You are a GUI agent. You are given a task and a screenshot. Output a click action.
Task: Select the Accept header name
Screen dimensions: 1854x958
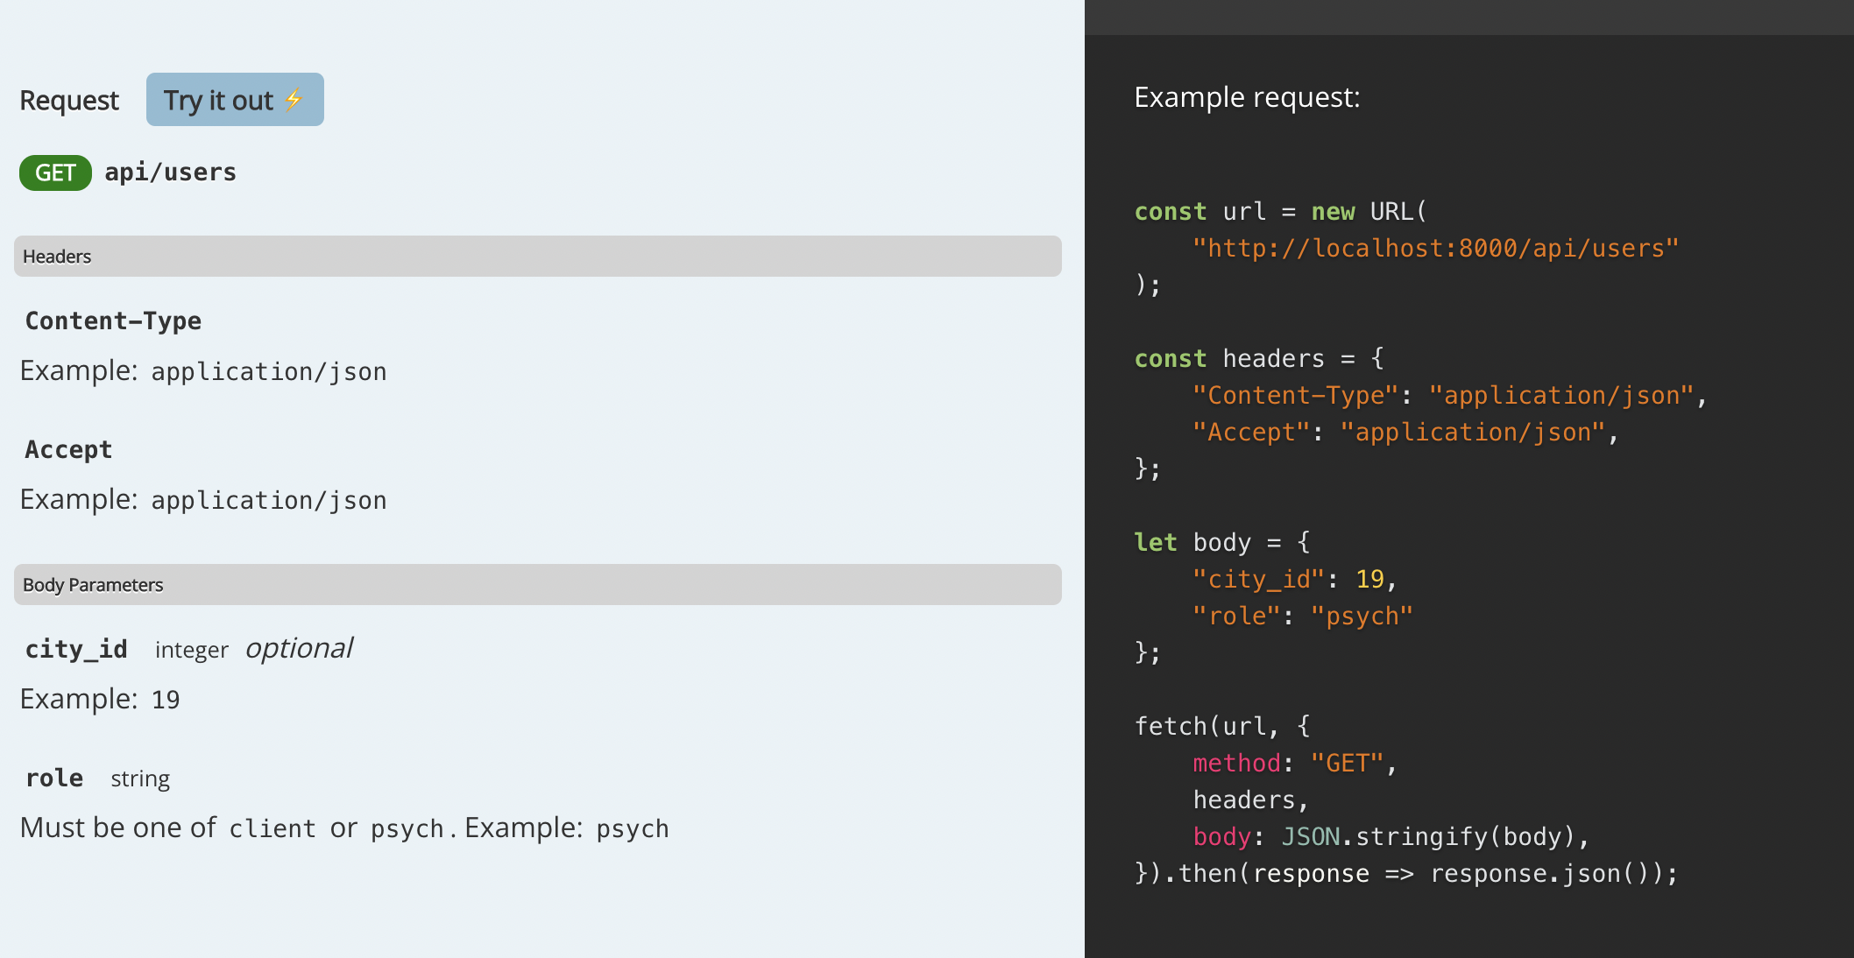(x=67, y=449)
